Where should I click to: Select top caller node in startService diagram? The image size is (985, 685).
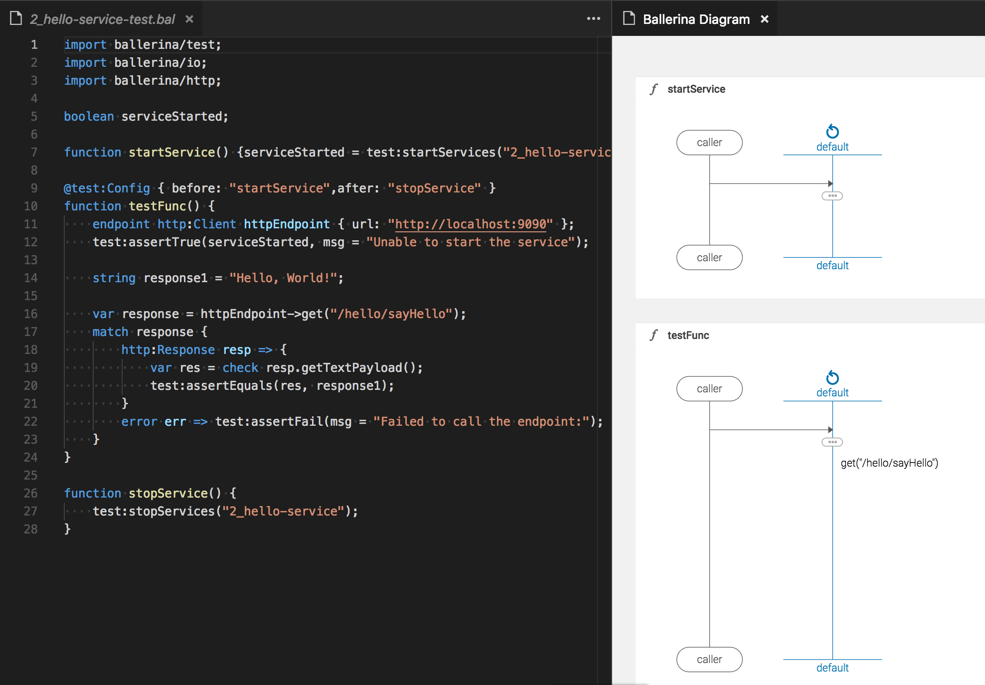(709, 143)
